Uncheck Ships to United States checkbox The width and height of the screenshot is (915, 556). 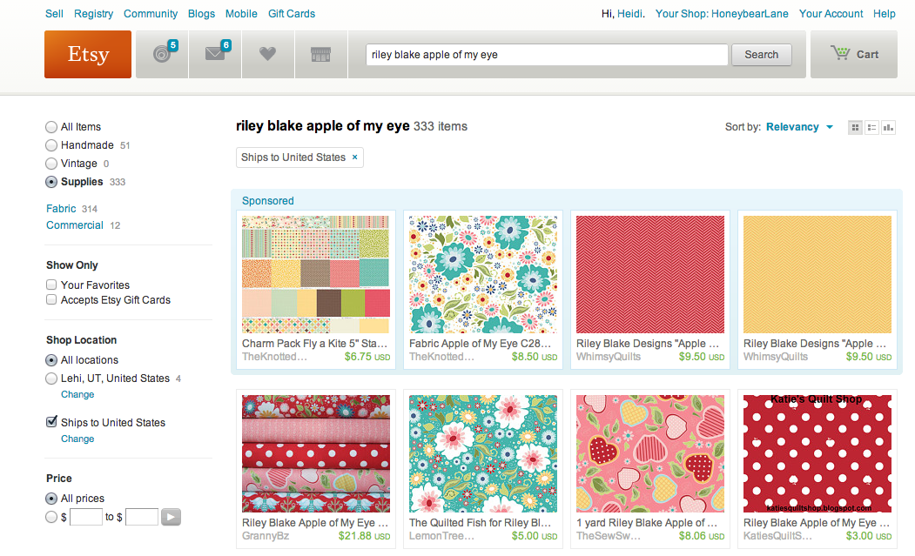(x=51, y=422)
